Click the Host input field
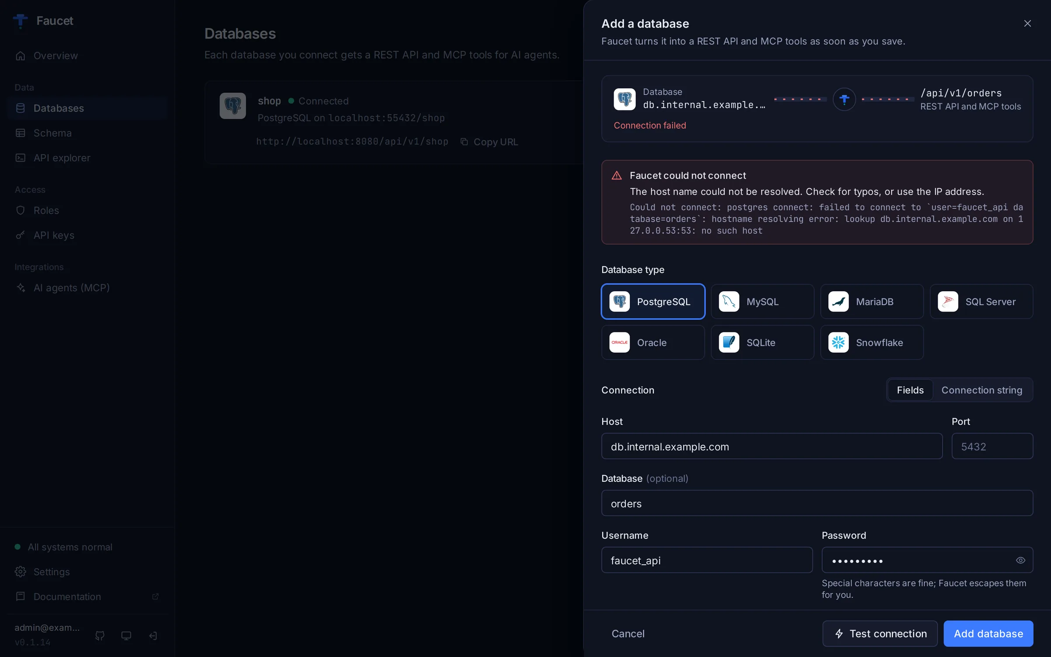 click(772, 446)
